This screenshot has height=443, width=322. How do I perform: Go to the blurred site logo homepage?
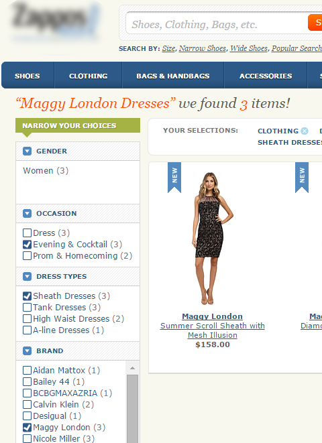55,23
